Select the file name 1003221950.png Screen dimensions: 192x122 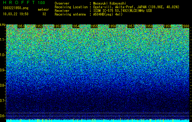[x=16, y=8]
